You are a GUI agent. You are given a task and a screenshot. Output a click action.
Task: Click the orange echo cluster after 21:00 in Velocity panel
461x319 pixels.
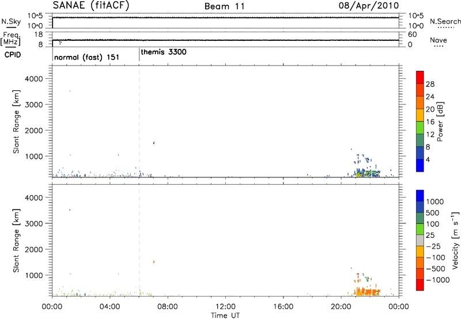pos(367,292)
